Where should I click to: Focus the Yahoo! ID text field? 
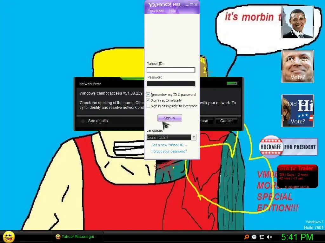[x=170, y=70]
